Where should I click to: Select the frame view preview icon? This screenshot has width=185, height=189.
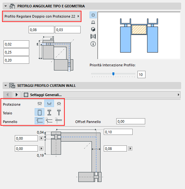[x=93, y=36]
